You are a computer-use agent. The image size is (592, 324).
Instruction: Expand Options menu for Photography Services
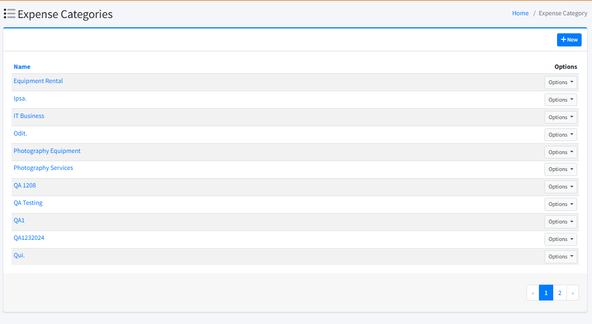coord(560,169)
